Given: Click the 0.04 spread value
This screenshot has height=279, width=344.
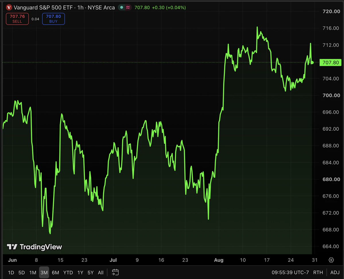Looking at the screenshot, I should 35,19.
